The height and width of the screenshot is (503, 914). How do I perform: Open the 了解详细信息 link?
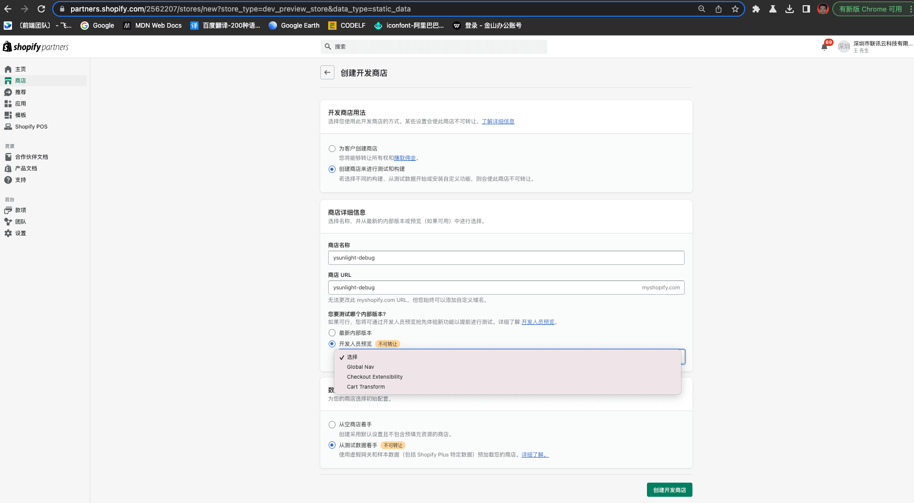tap(498, 122)
